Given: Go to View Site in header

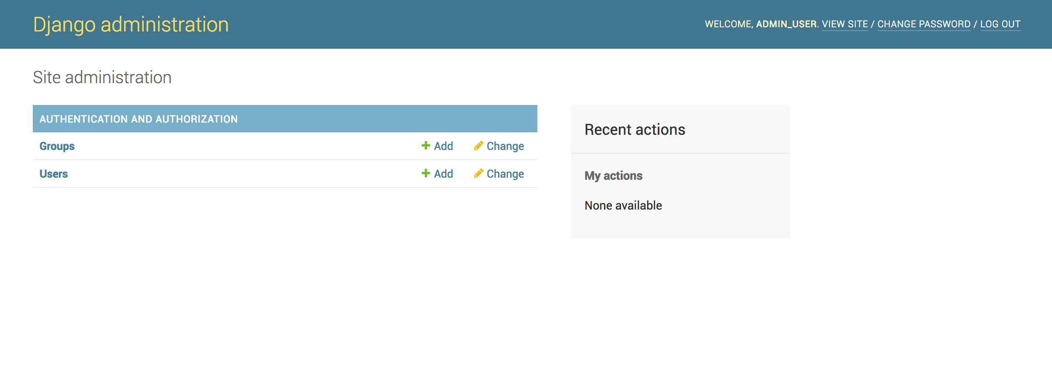Looking at the screenshot, I should (x=845, y=24).
